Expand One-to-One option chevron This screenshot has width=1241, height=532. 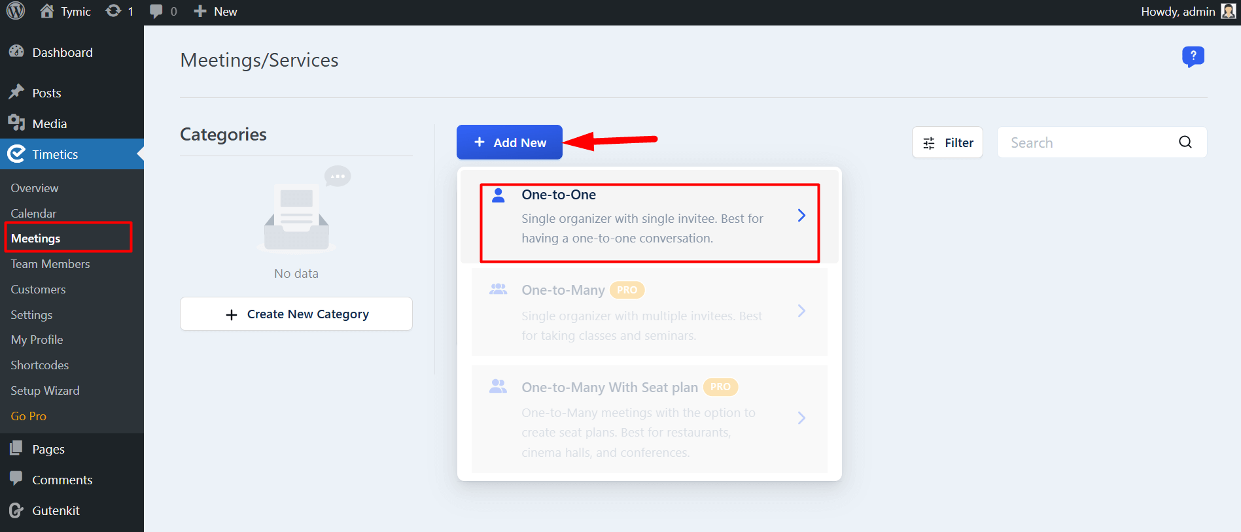click(x=801, y=216)
